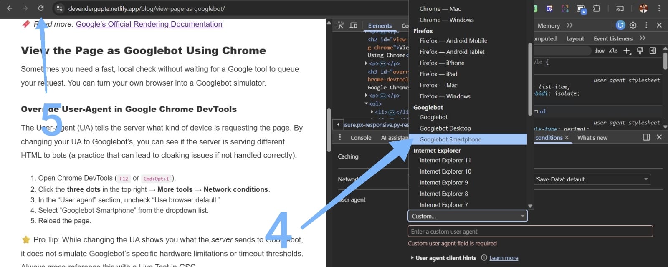Toggle rendering emulations paintbrush icon

(x=640, y=50)
